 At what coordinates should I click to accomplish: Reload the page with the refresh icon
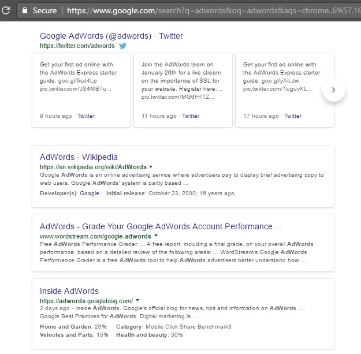tap(6, 10)
